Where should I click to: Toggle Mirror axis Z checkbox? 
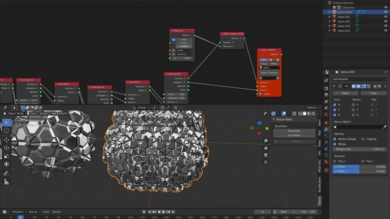[x=335, y=115]
